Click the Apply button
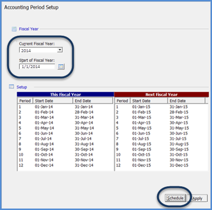The width and height of the screenshot is (212, 210). tap(198, 198)
